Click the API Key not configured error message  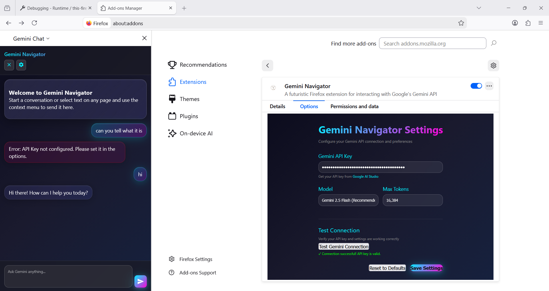pos(65,153)
